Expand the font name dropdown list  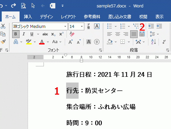(65, 27)
